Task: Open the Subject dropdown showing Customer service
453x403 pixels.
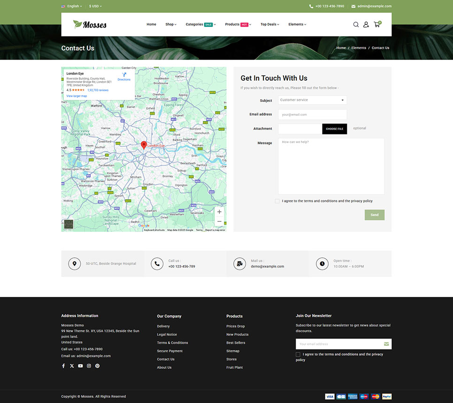Action: click(x=312, y=100)
